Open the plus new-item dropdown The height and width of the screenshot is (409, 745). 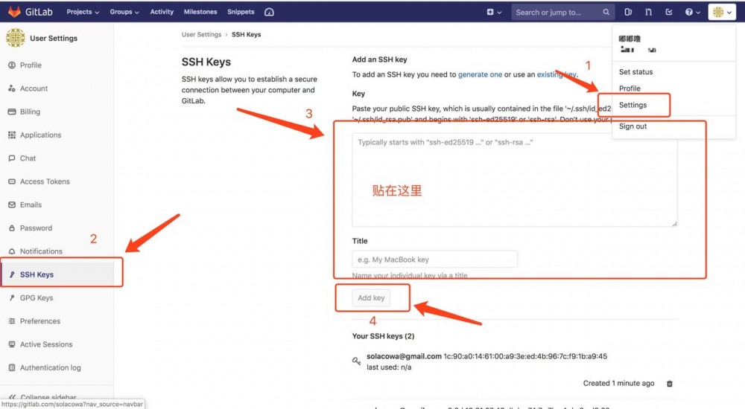494,12
